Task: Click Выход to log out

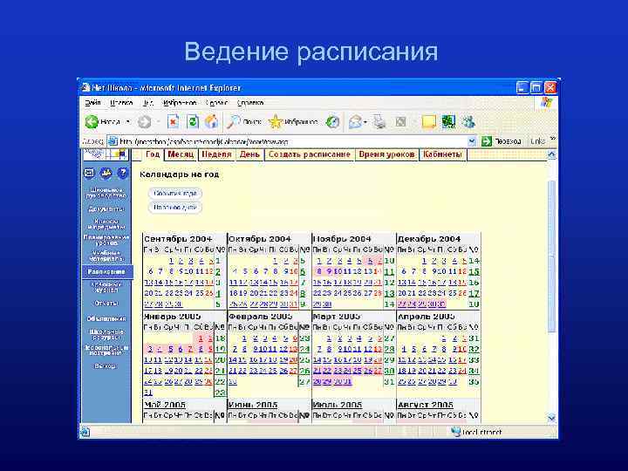Action: pyautogui.click(x=106, y=366)
